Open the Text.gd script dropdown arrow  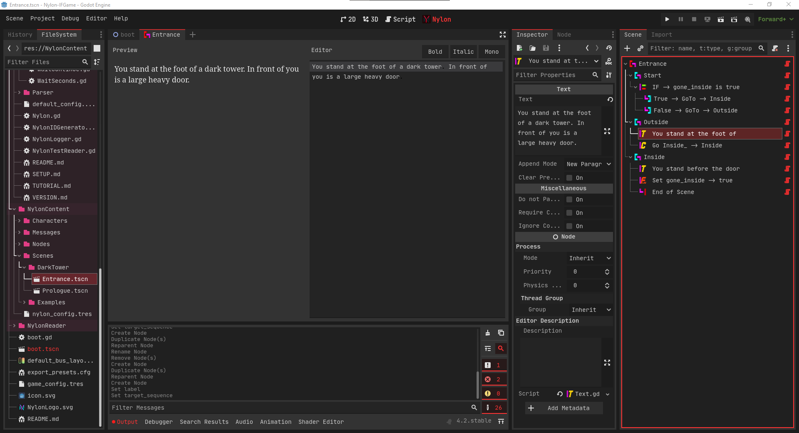tap(608, 394)
